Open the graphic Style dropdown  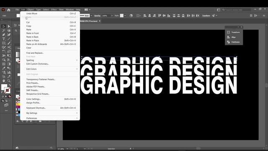click(125, 16)
